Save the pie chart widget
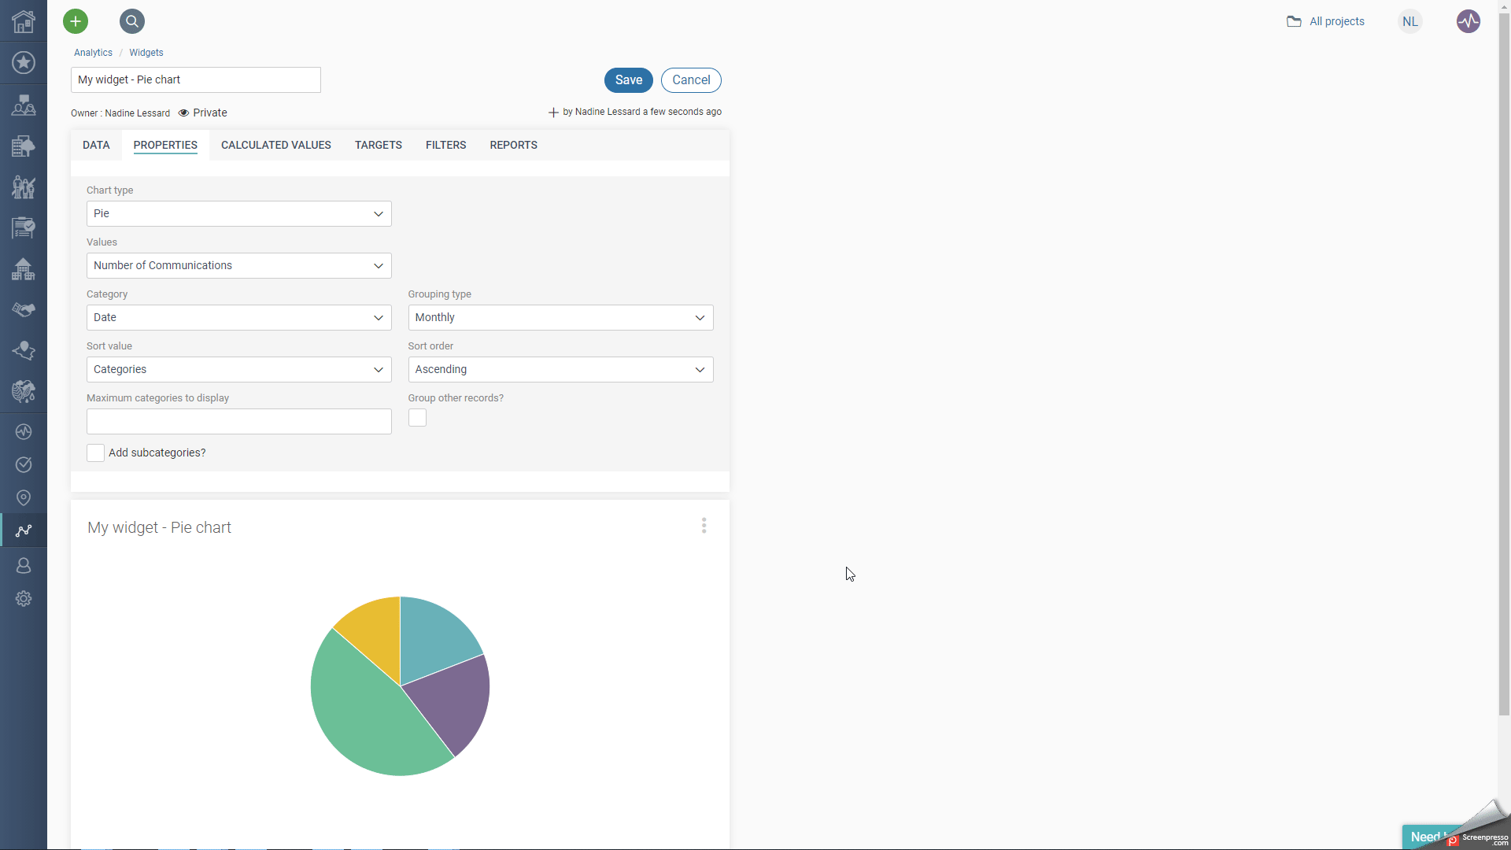The width and height of the screenshot is (1511, 850). (x=628, y=79)
